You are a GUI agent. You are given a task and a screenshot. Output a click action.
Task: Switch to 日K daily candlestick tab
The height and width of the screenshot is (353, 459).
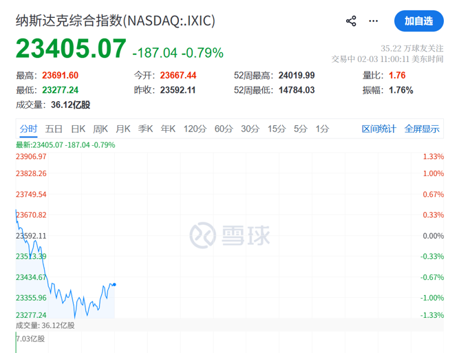click(78, 129)
